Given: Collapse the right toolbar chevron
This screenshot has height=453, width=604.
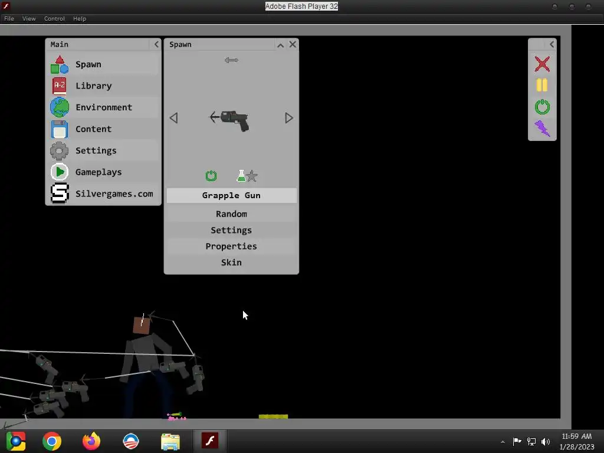Looking at the screenshot, I should coord(552,44).
